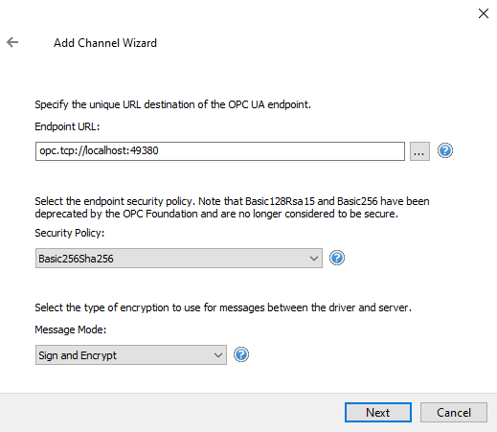Click the "Add Channel Wizard" title text
The image size is (497, 432).
[105, 43]
